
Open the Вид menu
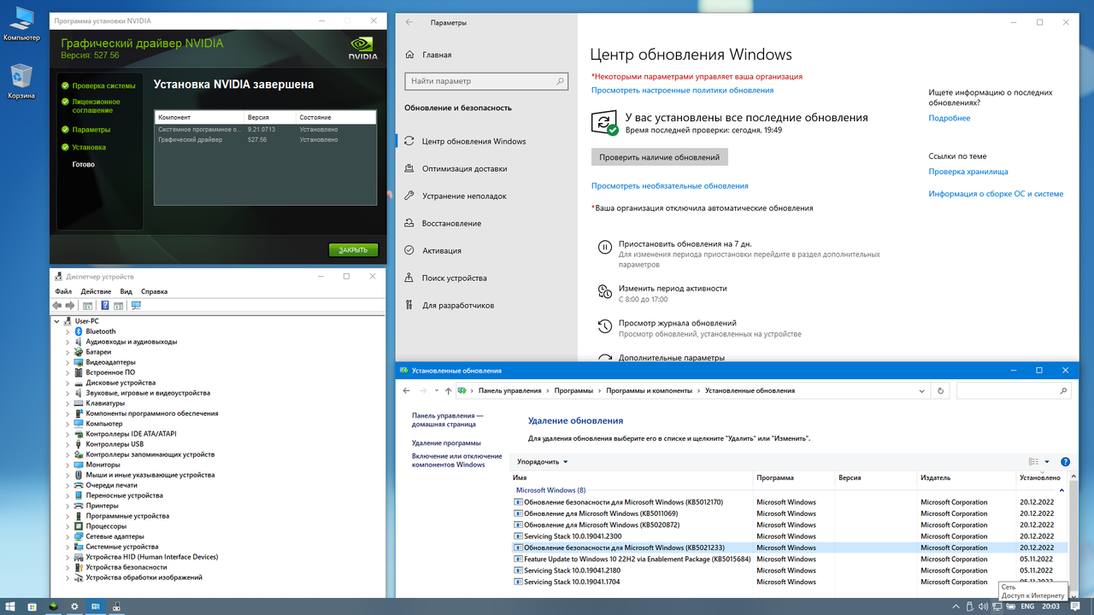click(126, 291)
